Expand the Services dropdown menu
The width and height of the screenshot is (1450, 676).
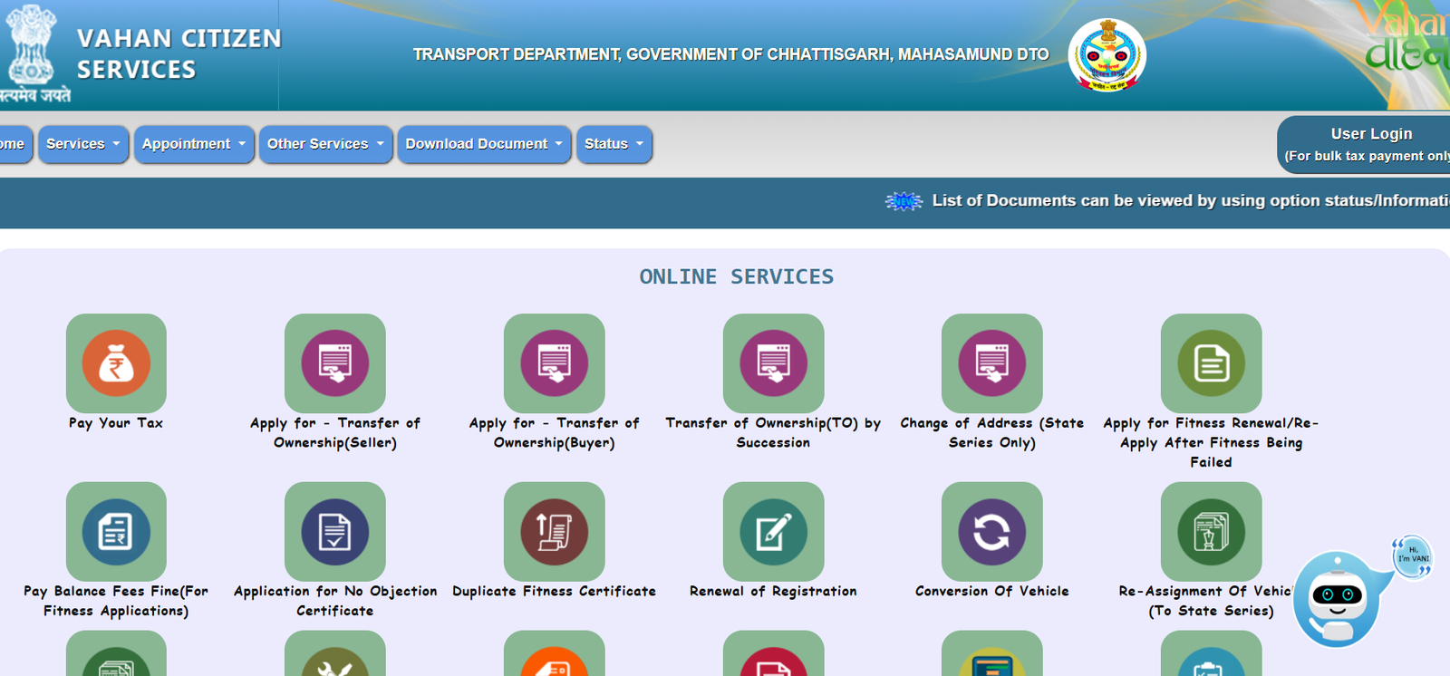coord(83,144)
